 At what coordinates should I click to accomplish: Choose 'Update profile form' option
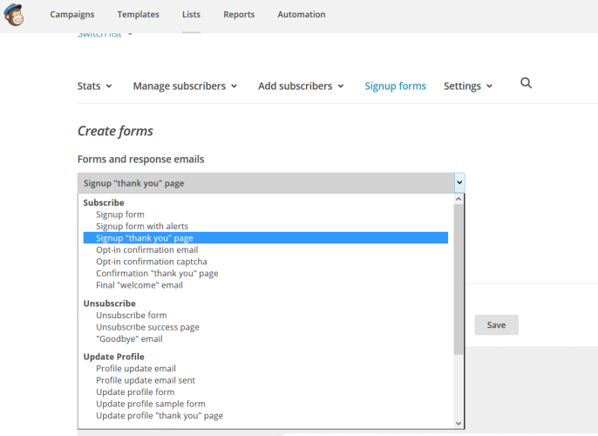point(135,392)
